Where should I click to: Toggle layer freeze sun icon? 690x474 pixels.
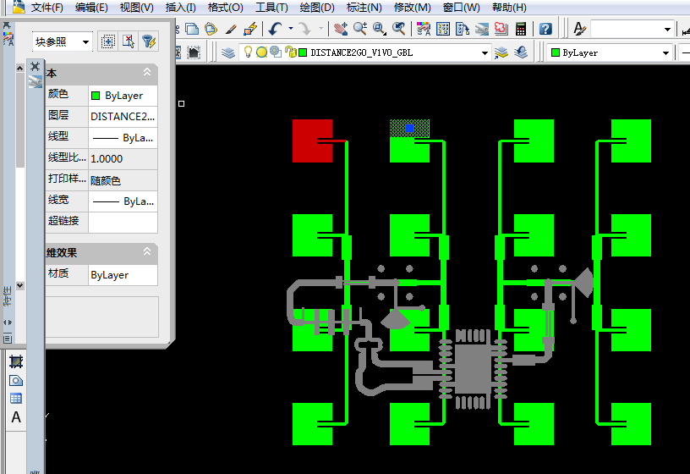pos(262,52)
